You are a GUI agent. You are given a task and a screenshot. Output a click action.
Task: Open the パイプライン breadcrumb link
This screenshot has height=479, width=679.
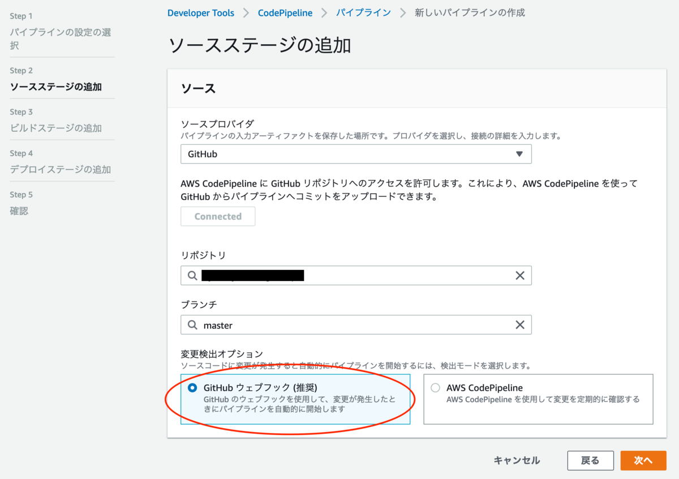(363, 12)
